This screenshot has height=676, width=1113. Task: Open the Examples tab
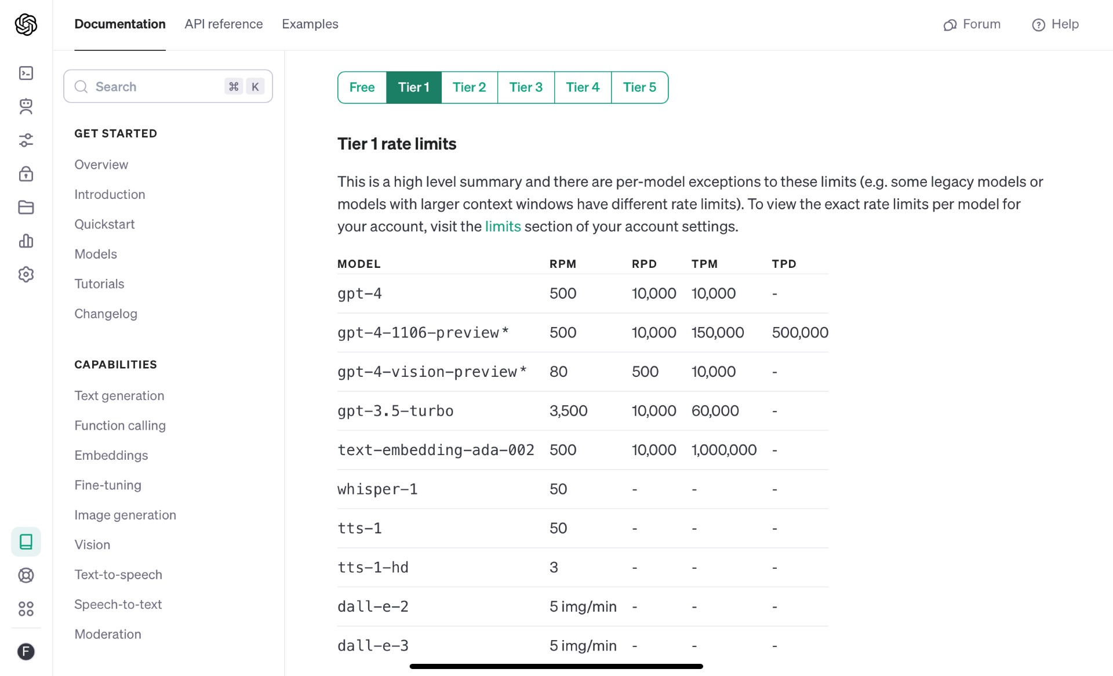click(x=310, y=24)
